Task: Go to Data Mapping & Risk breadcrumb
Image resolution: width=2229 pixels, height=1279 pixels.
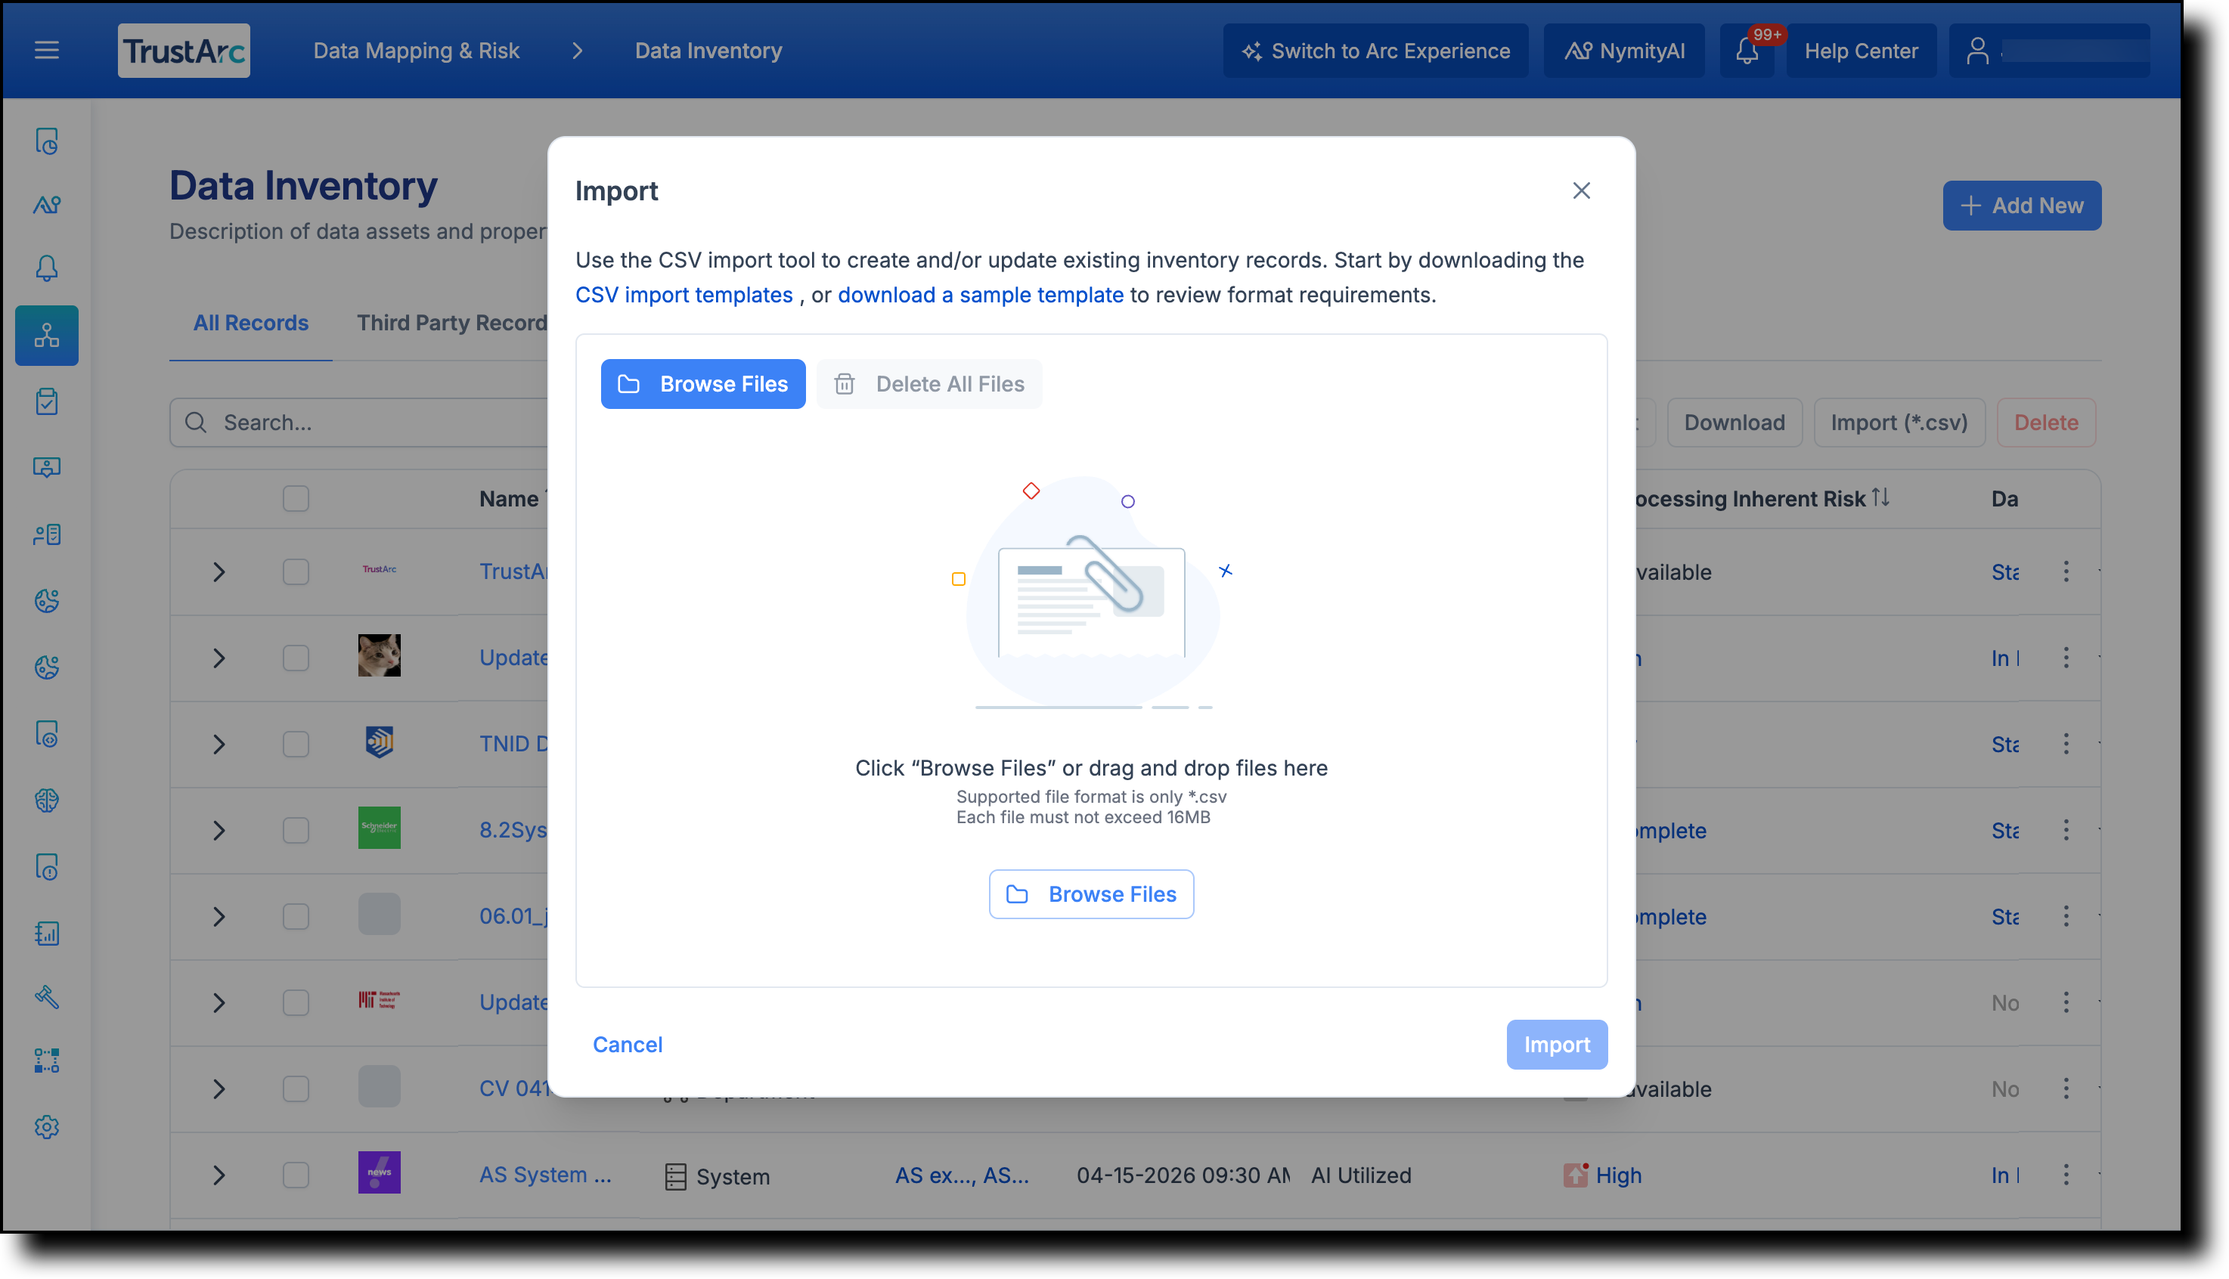Action: pyautogui.click(x=417, y=50)
